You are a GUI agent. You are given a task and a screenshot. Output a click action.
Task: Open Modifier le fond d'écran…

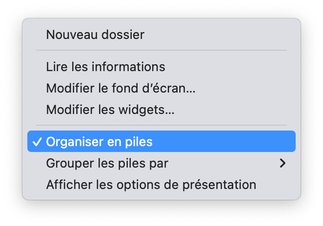[161, 88]
